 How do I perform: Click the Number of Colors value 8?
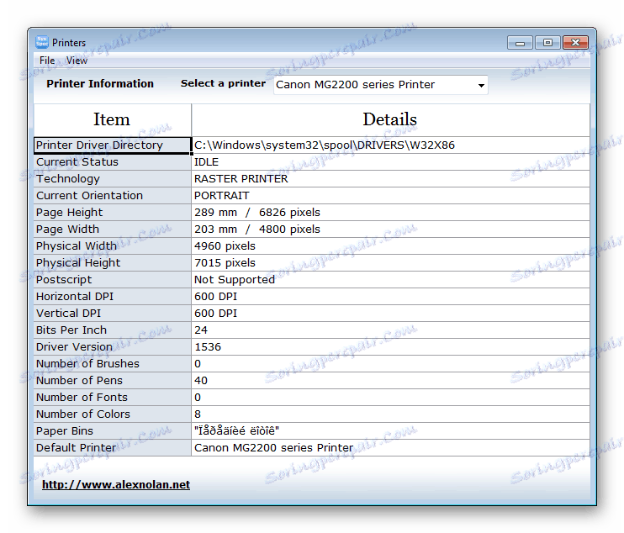390,414
